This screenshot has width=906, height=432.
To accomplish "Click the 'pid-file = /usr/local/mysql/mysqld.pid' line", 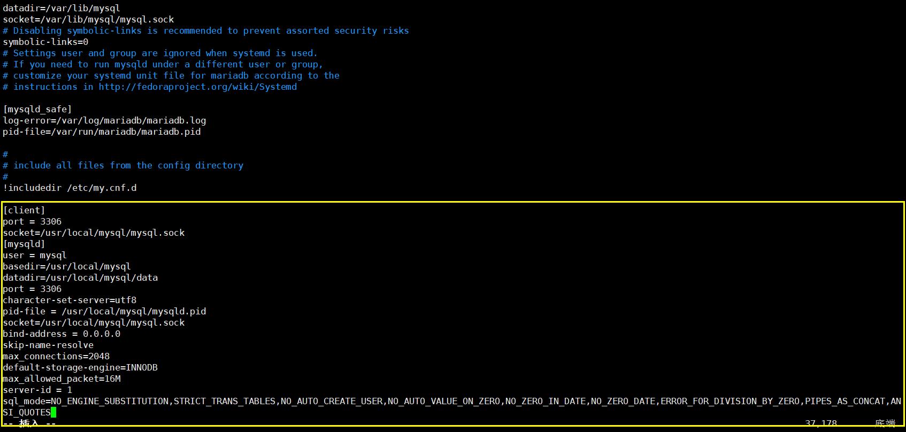I will [x=104, y=311].
